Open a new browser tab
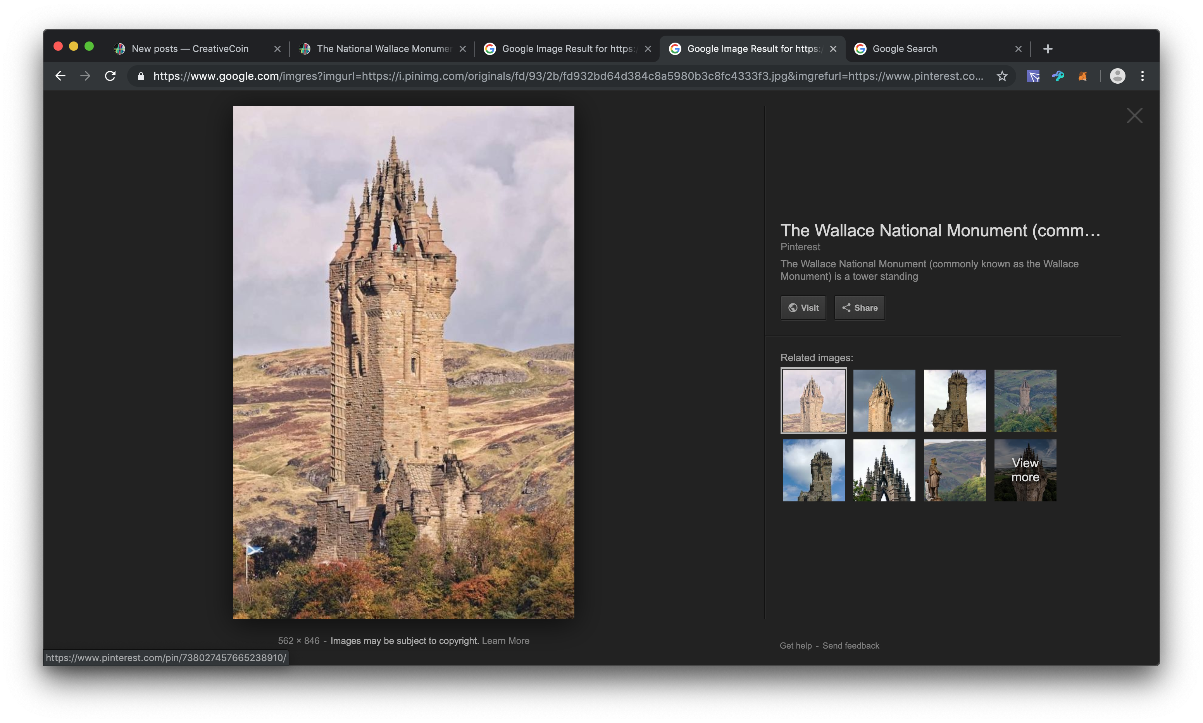The image size is (1203, 723). pos(1048,49)
